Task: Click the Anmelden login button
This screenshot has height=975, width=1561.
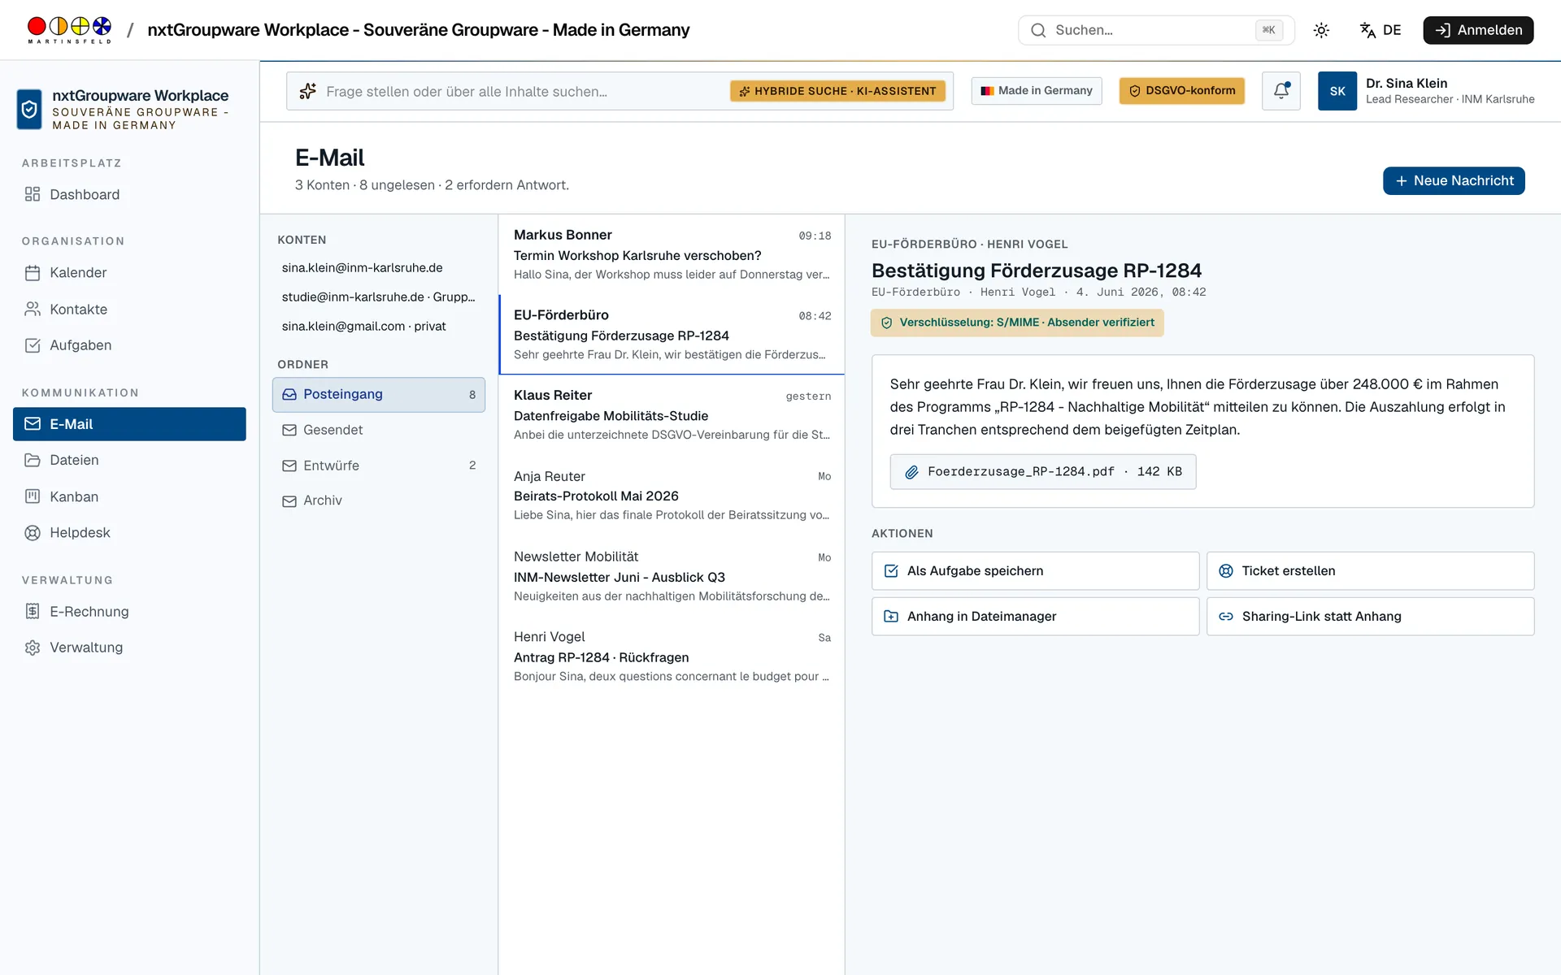Action: 1478,30
